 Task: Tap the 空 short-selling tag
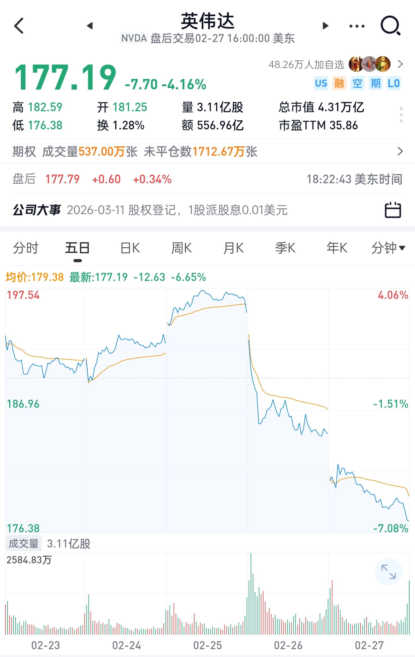[357, 83]
